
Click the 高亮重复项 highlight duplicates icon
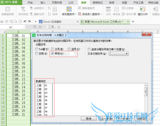(x=69, y=9)
